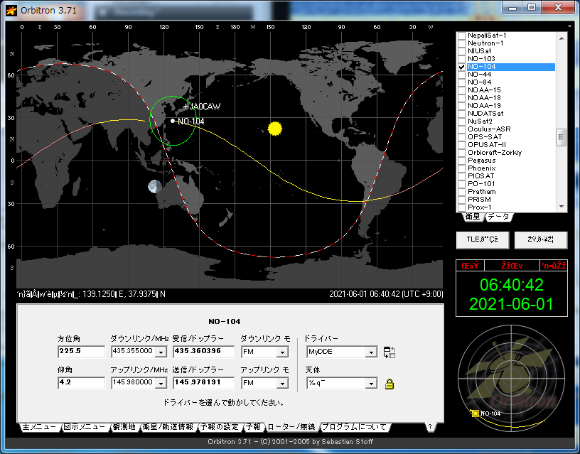This screenshot has height=454, width=580.
Task: Select Orbicraft-Zorkiy in satellite list
Action: [495, 152]
